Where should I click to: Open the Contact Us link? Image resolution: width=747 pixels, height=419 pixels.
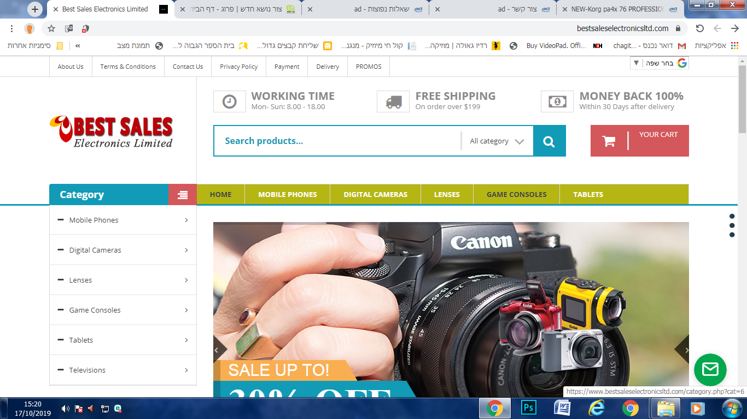click(188, 67)
